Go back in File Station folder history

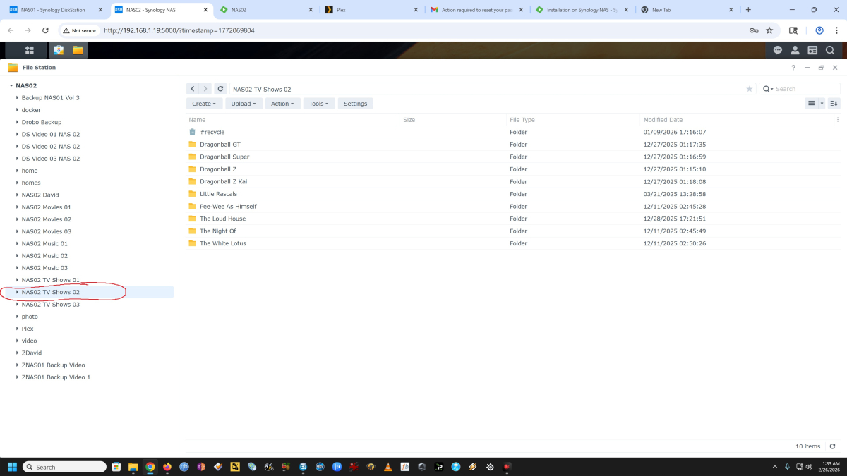click(193, 89)
